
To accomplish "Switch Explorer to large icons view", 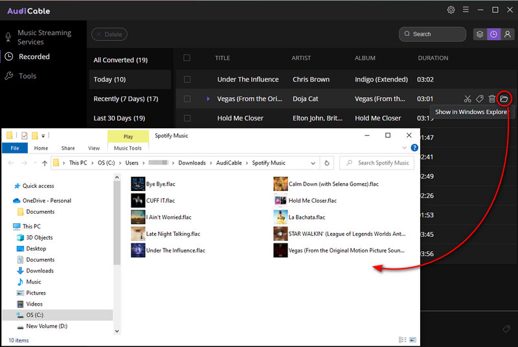I will coord(412,340).
